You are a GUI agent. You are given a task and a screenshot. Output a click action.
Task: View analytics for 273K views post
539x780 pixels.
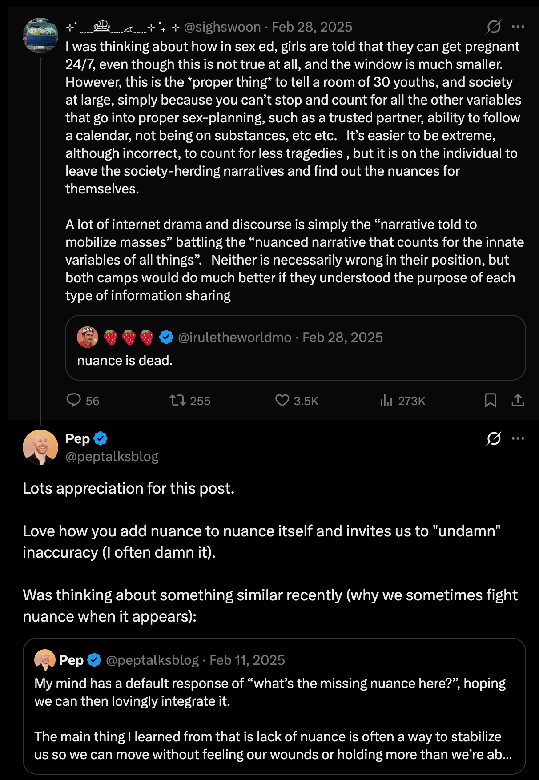pos(386,401)
